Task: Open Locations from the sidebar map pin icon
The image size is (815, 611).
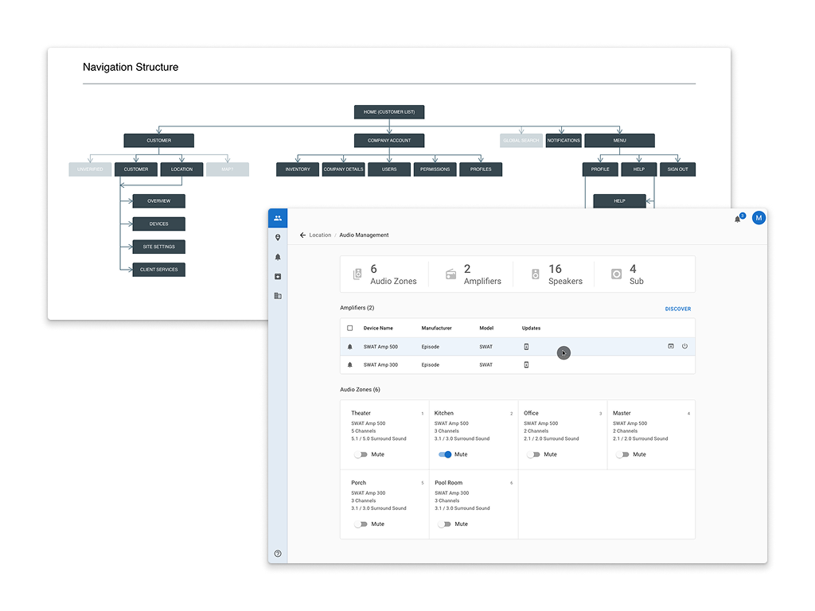Action: (x=278, y=237)
